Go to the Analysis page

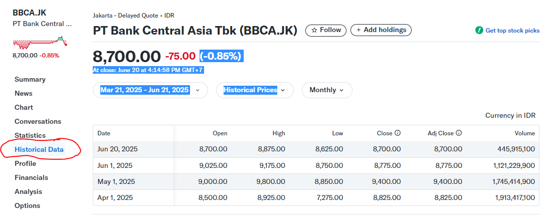[28, 191]
